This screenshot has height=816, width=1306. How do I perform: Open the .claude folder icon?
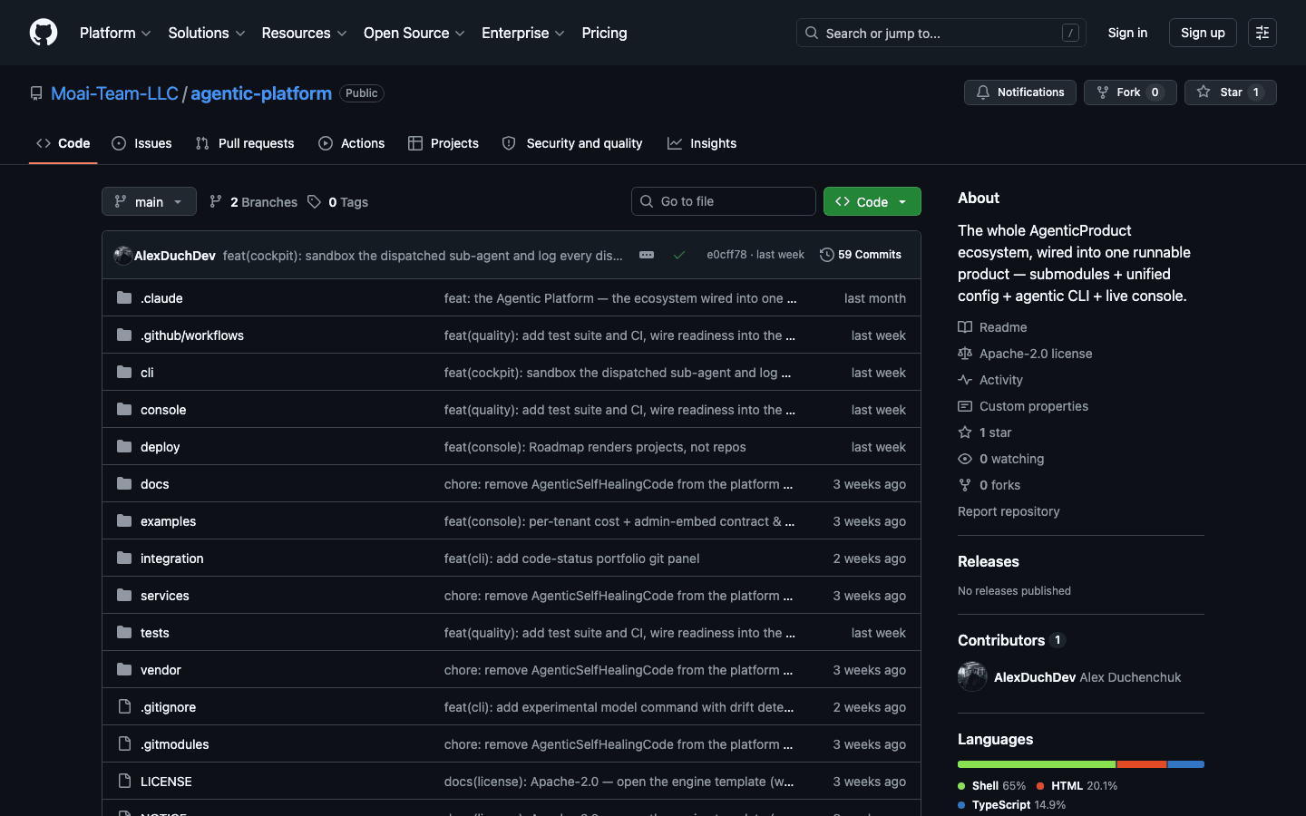(x=124, y=297)
